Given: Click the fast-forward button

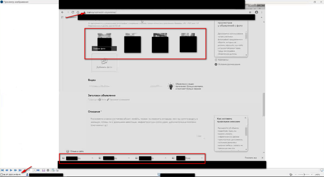Looking at the screenshot, I should [x=15, y=170].
